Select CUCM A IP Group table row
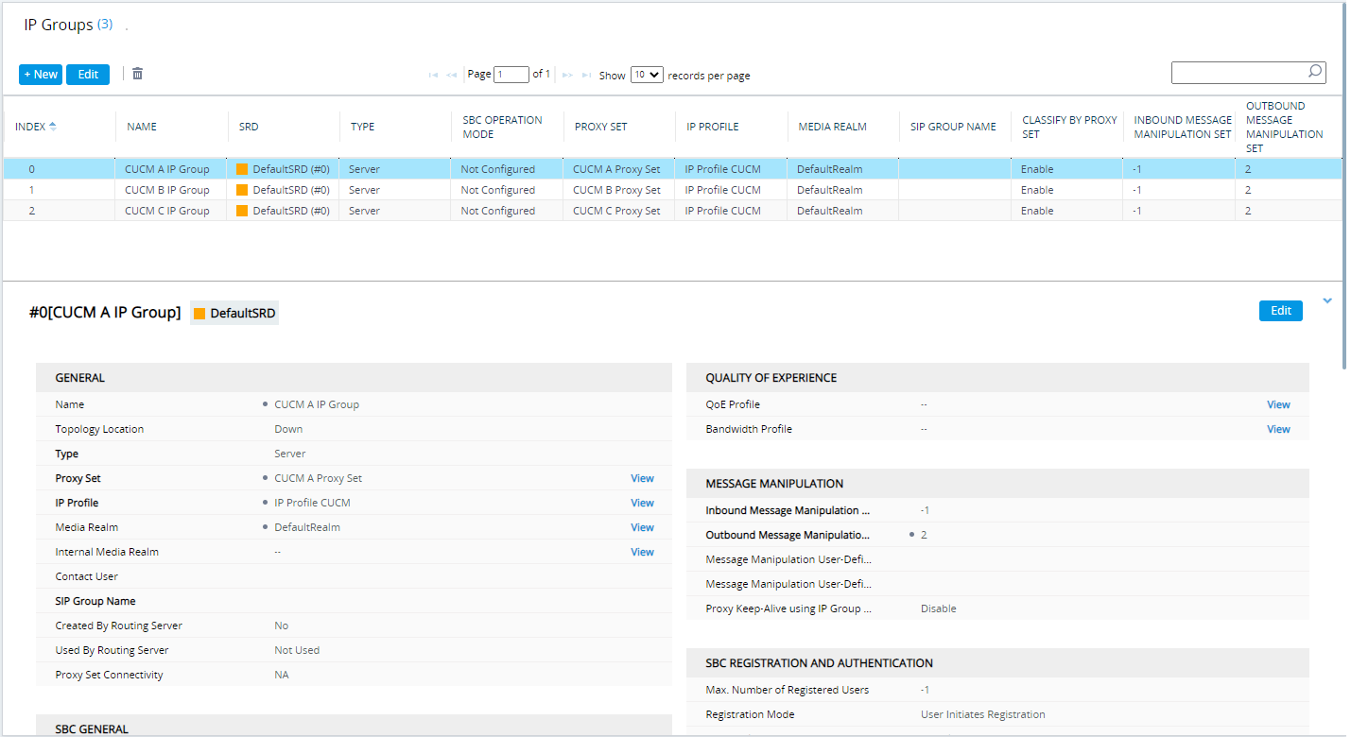This screenshot has height=737, width=1351. (672, 169)
